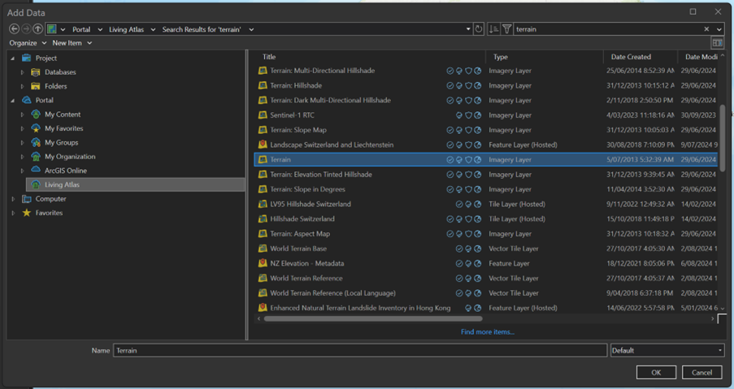Click Portal in the path bar
This screenshot has width=734, height=389.
click(x=81, y=29)
